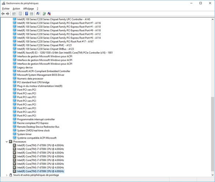215x182 pixels.
Task: Minimize the Gestionnaire de périphériques window
Action: tap(191, 3)
